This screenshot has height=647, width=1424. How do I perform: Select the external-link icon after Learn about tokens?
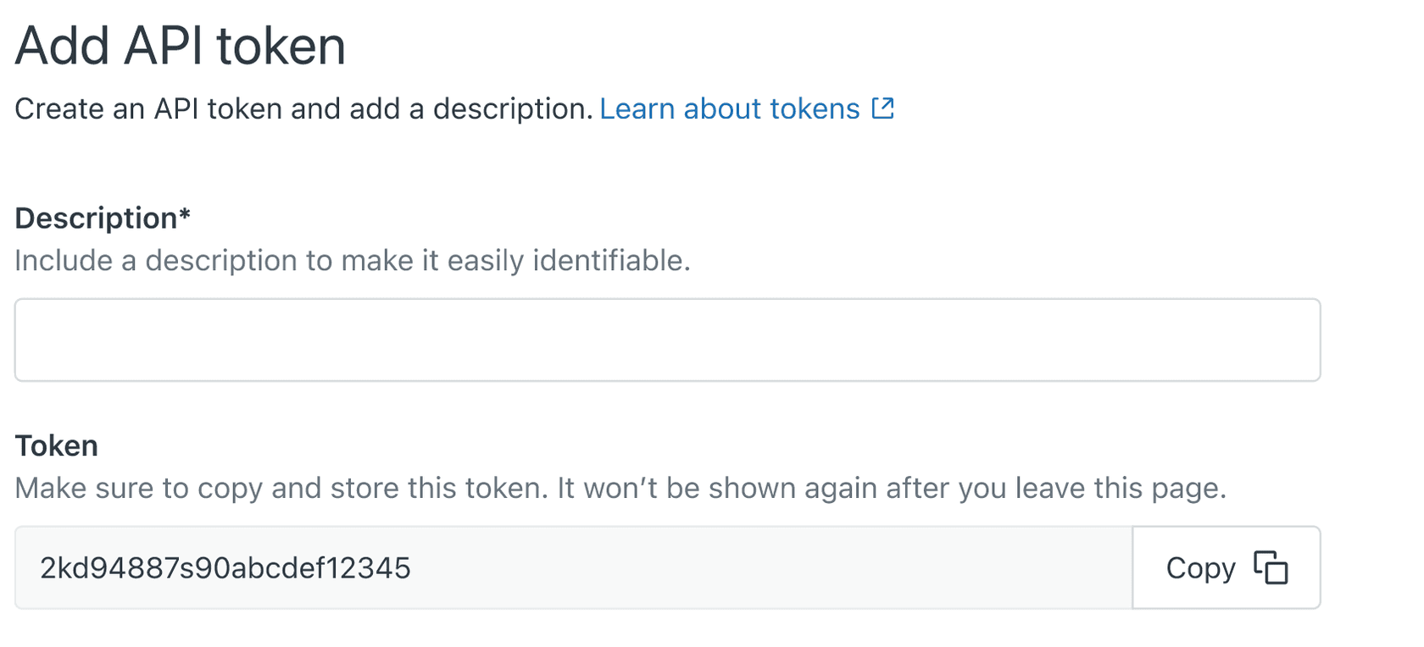click(882, 108)
